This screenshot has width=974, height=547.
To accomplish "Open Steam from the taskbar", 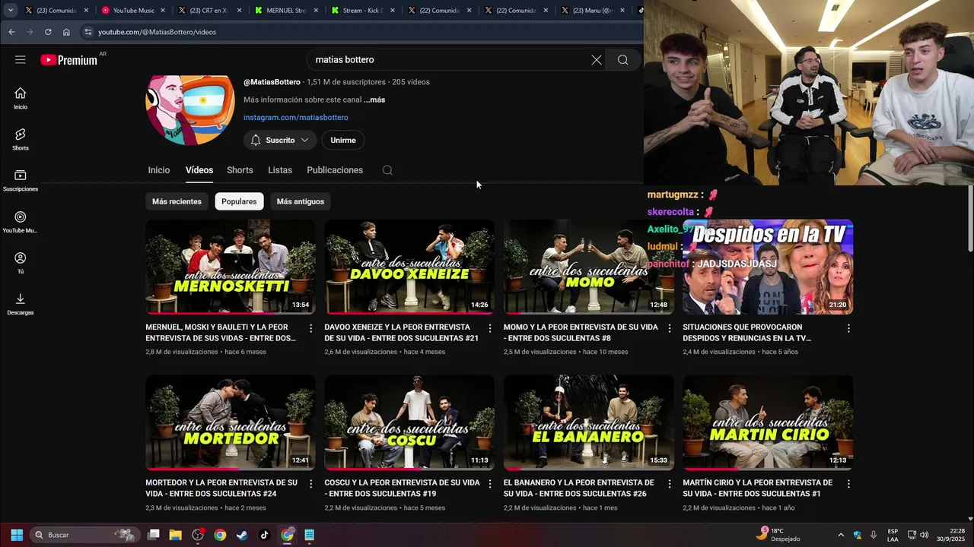I will point(242,535).
